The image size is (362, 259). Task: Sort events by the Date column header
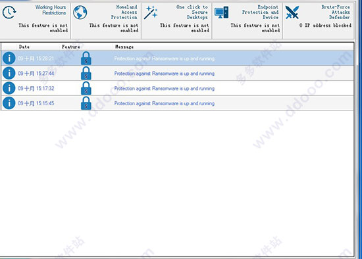click(x=24, y=47)
